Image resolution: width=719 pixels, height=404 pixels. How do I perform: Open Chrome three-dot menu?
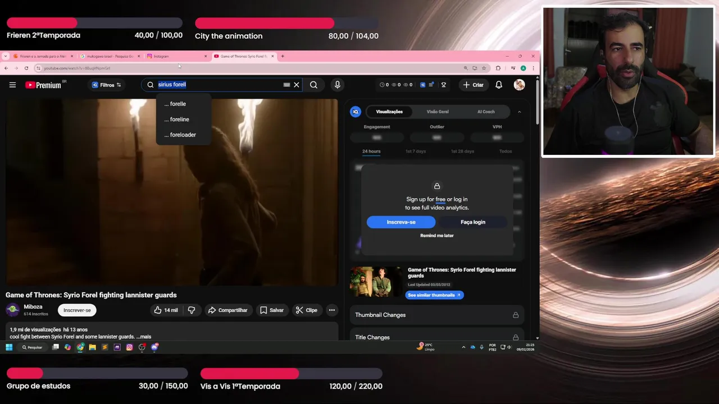(533, 68)
